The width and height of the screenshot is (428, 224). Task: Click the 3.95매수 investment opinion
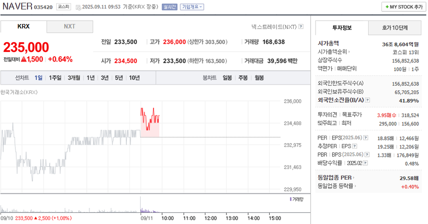386,115
